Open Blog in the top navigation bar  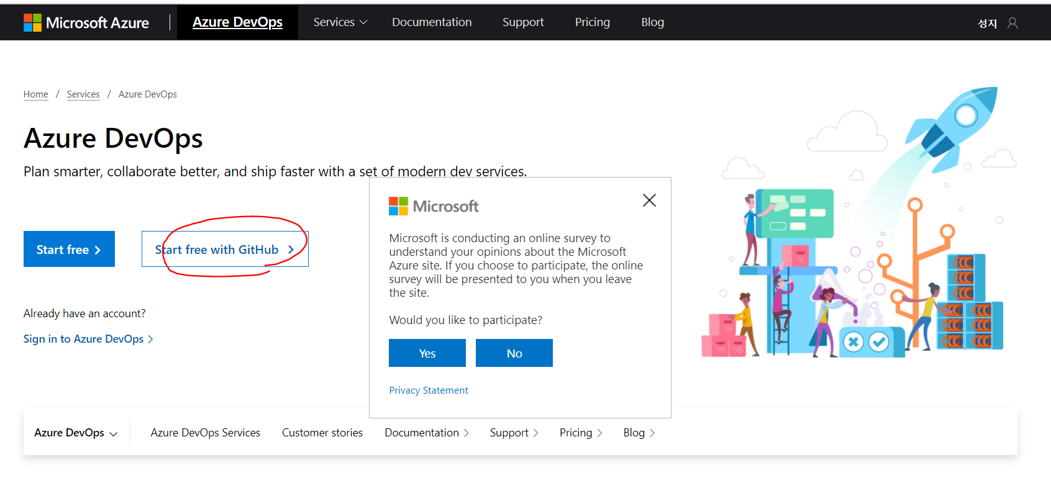pos(653,22)
